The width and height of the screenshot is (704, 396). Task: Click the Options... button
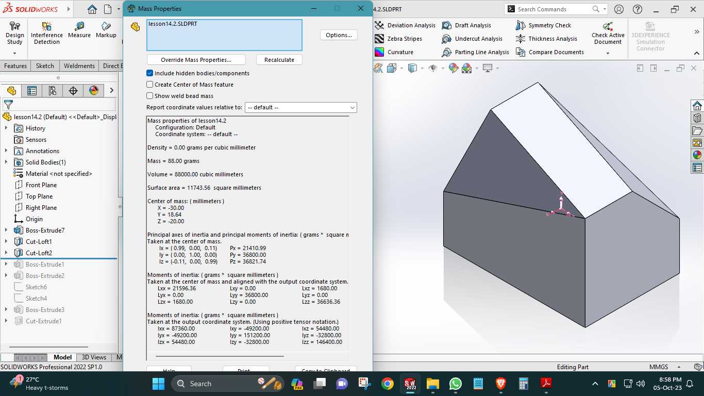point(339,35)
